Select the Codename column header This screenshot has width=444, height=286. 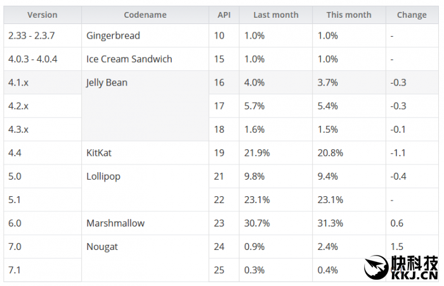click(145, 15)
